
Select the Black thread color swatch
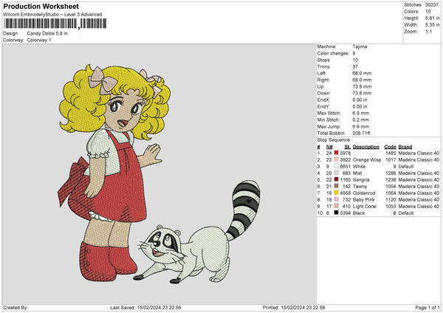click(336, 213)
